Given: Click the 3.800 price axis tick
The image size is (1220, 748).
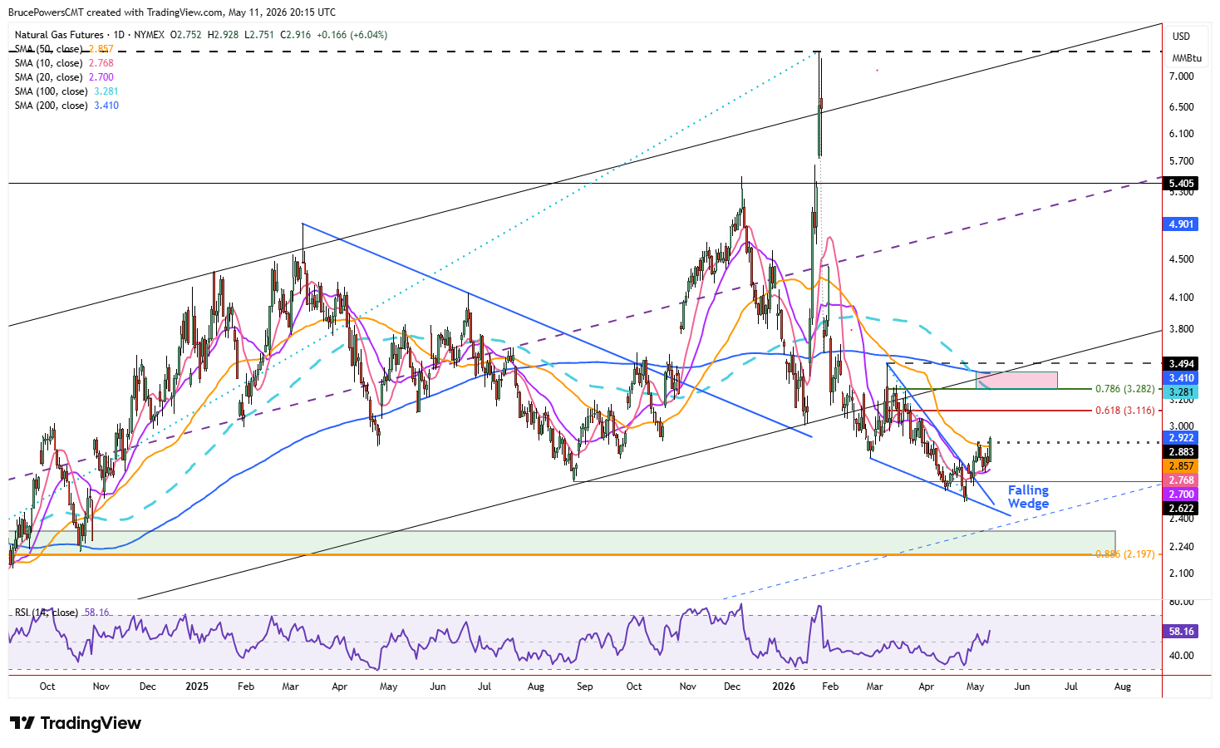Looking at the screenshot, I should [1181, 329].
